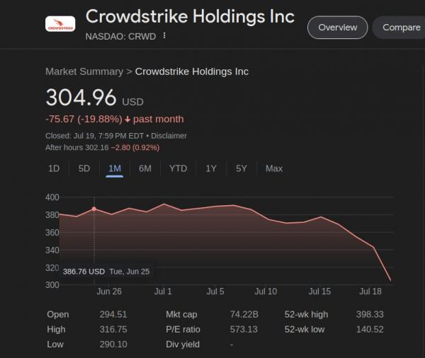Open the Disclaimer link
This screenshot has height=358, width=425.
click(x=169, y=136)
